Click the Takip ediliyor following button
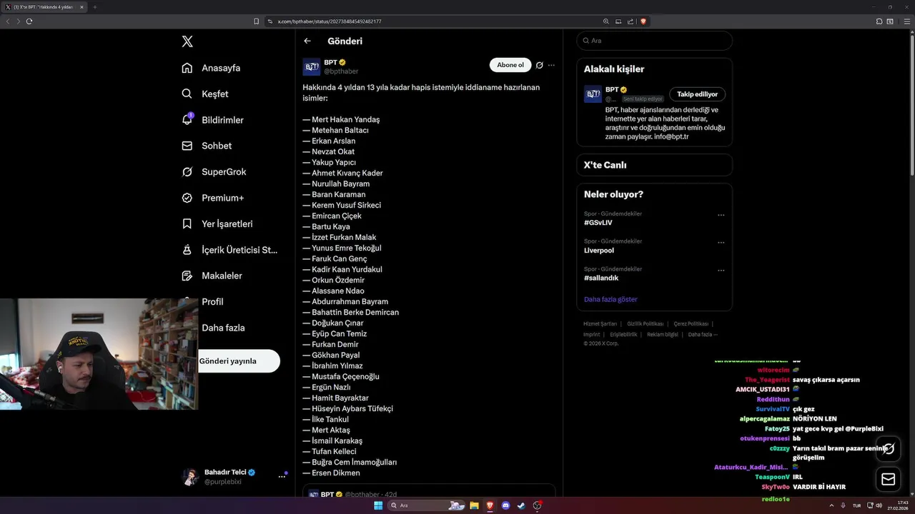The image size is (915, 514). point(698,94)
